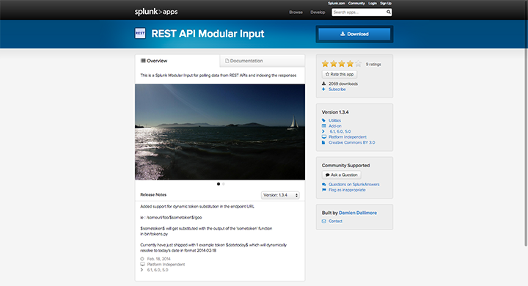Click the Release Notes heading

pyautogui.click(x=153, y=195)
